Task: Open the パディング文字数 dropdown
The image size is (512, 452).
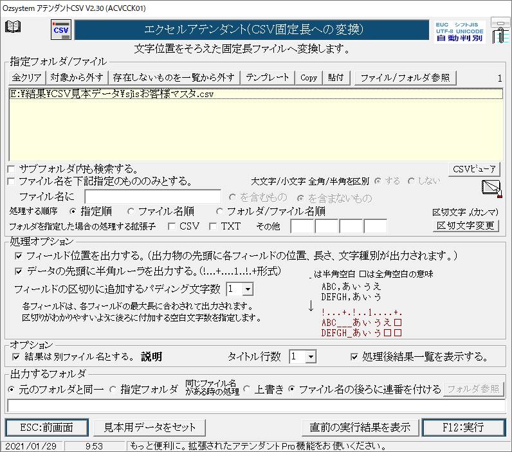Action: 248,290
